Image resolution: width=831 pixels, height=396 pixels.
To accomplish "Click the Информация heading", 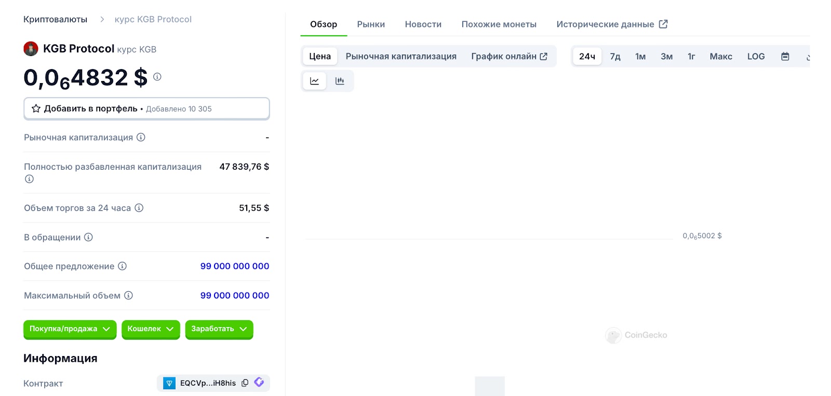I will pyautogui.click(x=60, y=358).
